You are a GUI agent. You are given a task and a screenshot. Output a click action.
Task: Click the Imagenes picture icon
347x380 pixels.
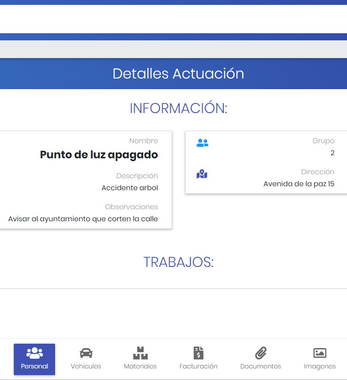pyautogui.click(x=319, y=353)
